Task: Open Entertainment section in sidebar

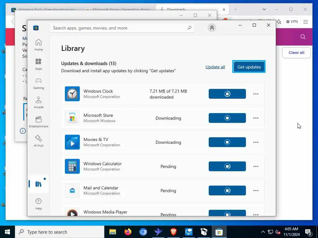Action: (x=39, y=122)
